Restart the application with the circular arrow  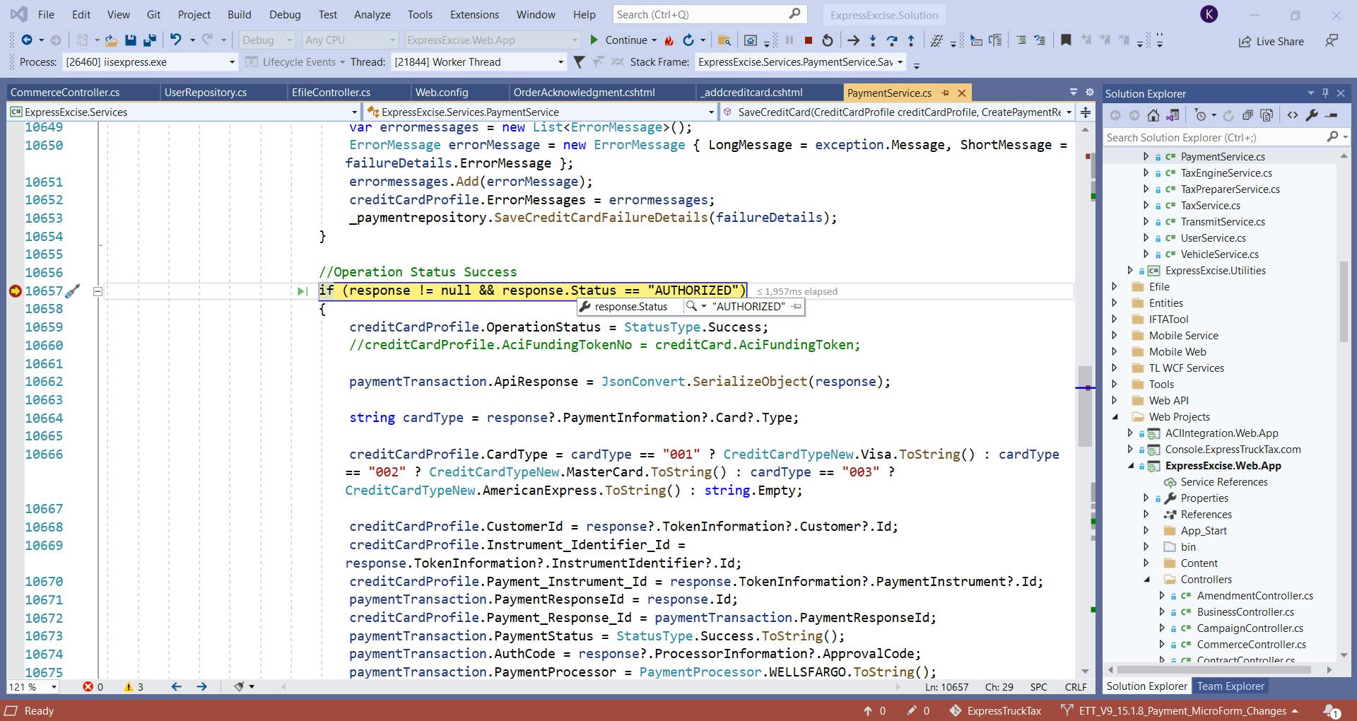688,40
